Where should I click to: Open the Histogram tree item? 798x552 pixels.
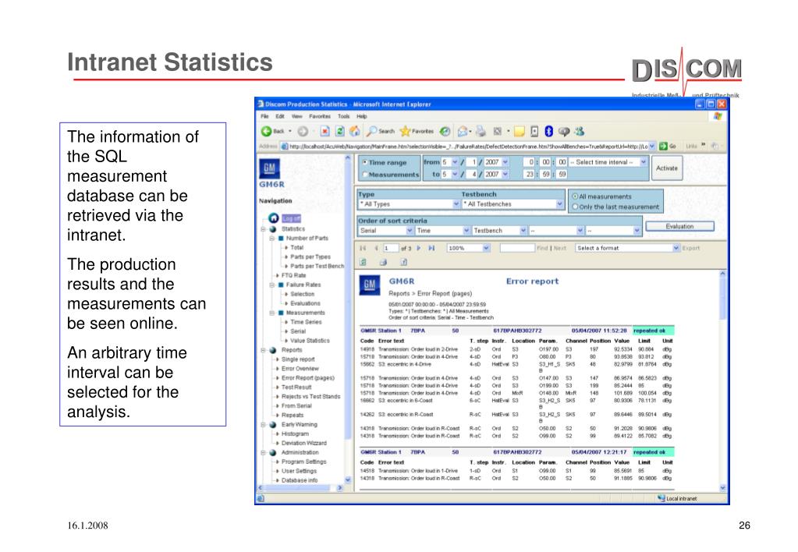[x=295, y=434]
